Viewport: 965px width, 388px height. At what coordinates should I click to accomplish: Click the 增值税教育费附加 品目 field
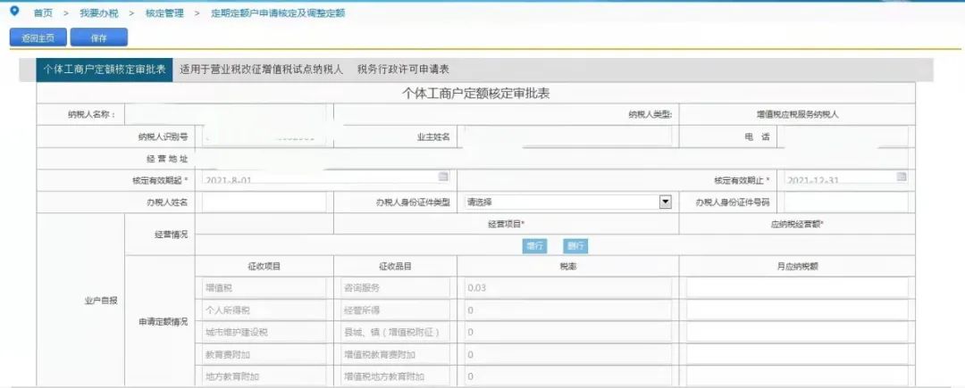point(395,354)
